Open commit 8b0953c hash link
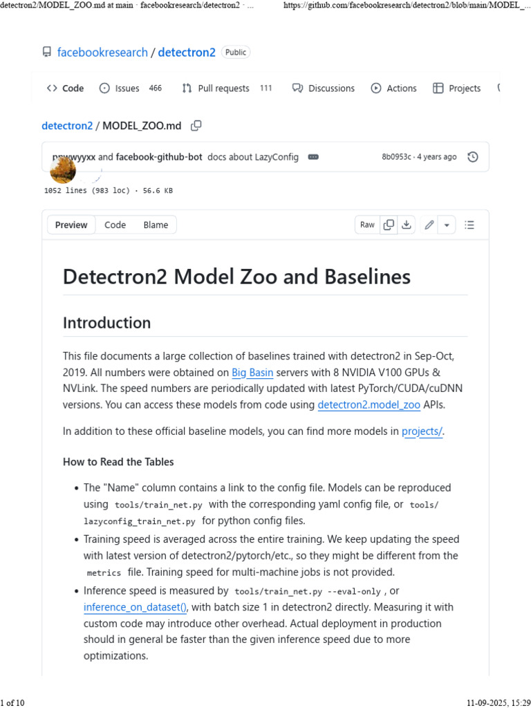 tap(396, 157)
